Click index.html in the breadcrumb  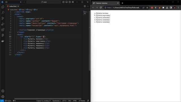[14, 10]
